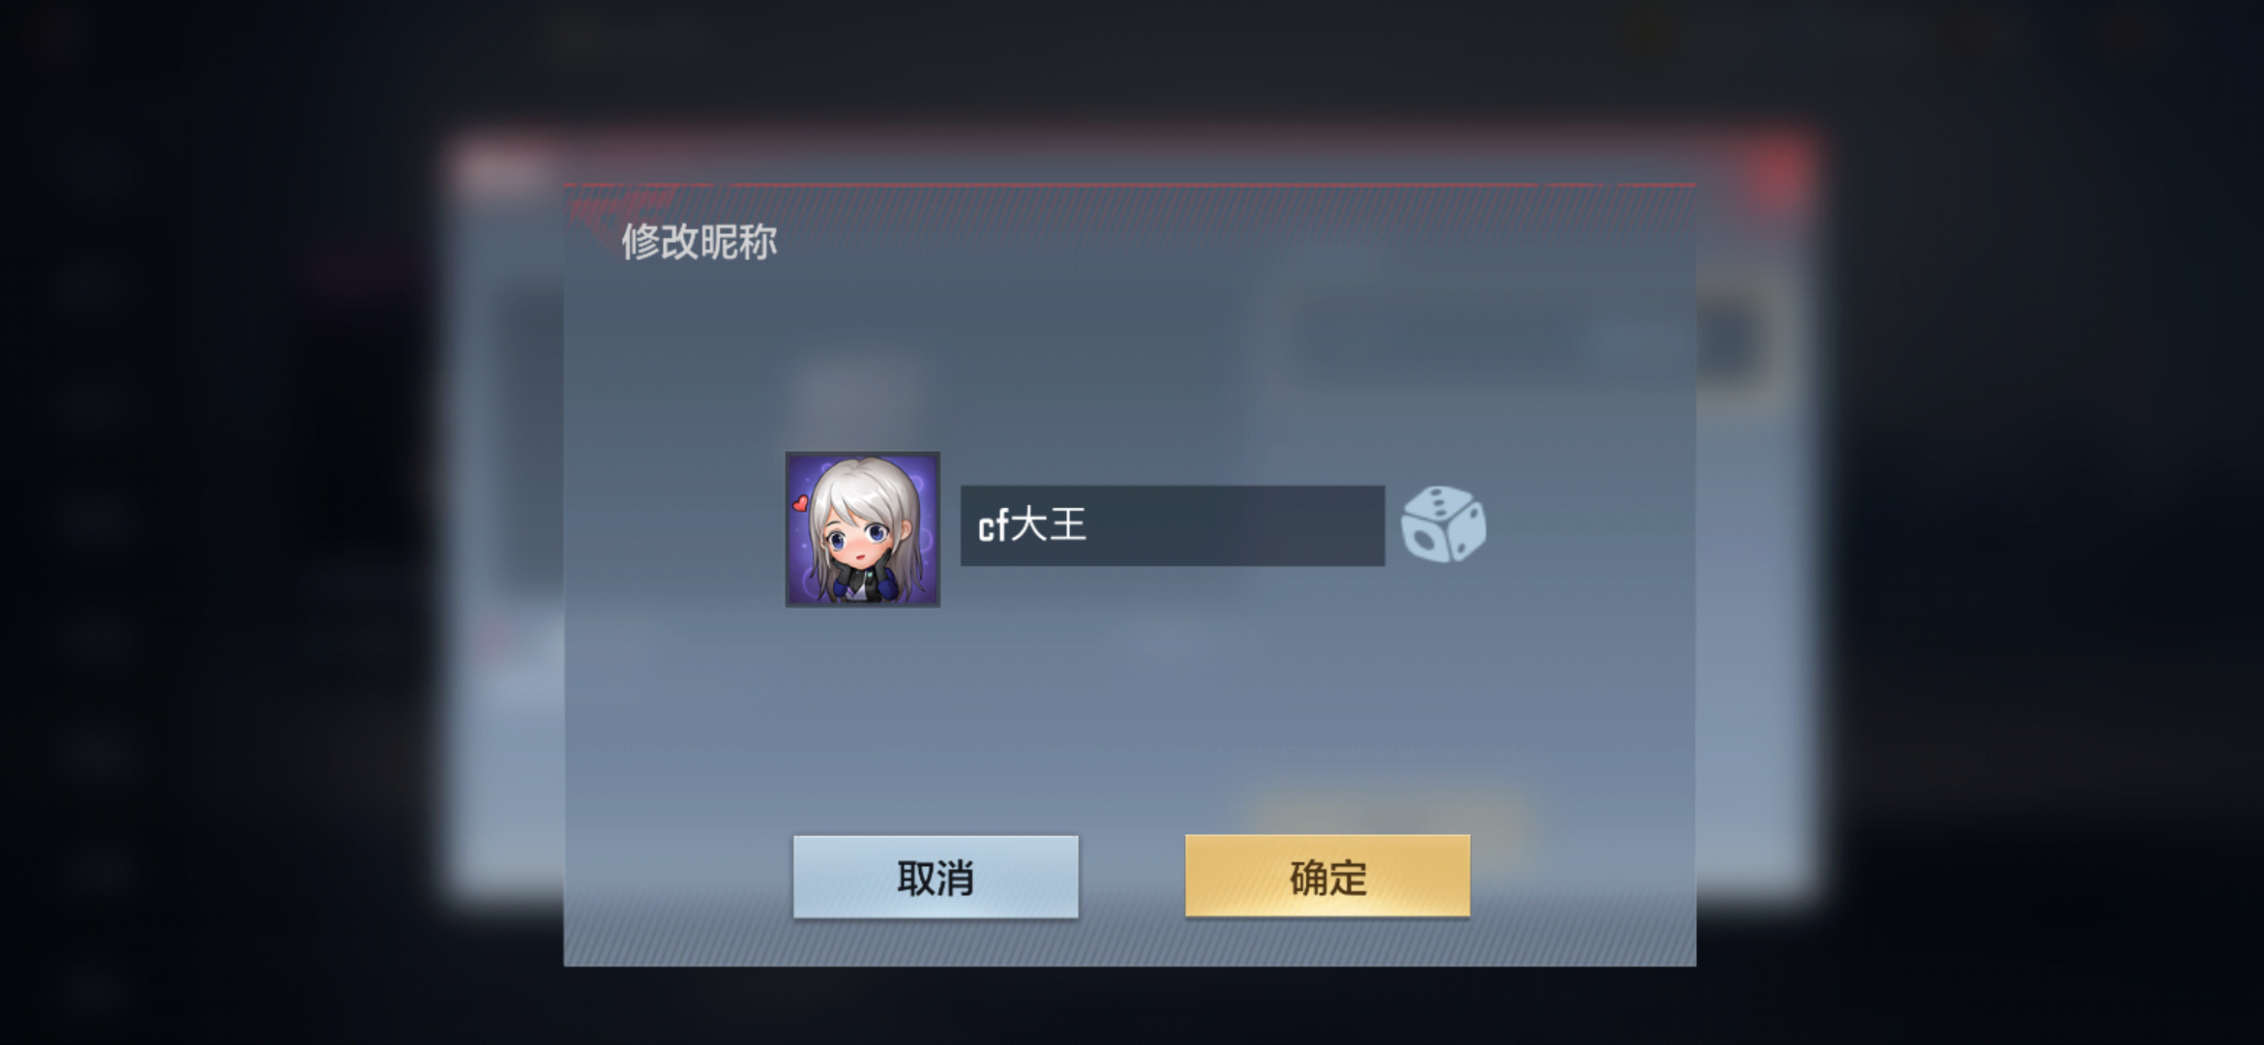Click the gold 确定 button

(x=1327, y=876)
